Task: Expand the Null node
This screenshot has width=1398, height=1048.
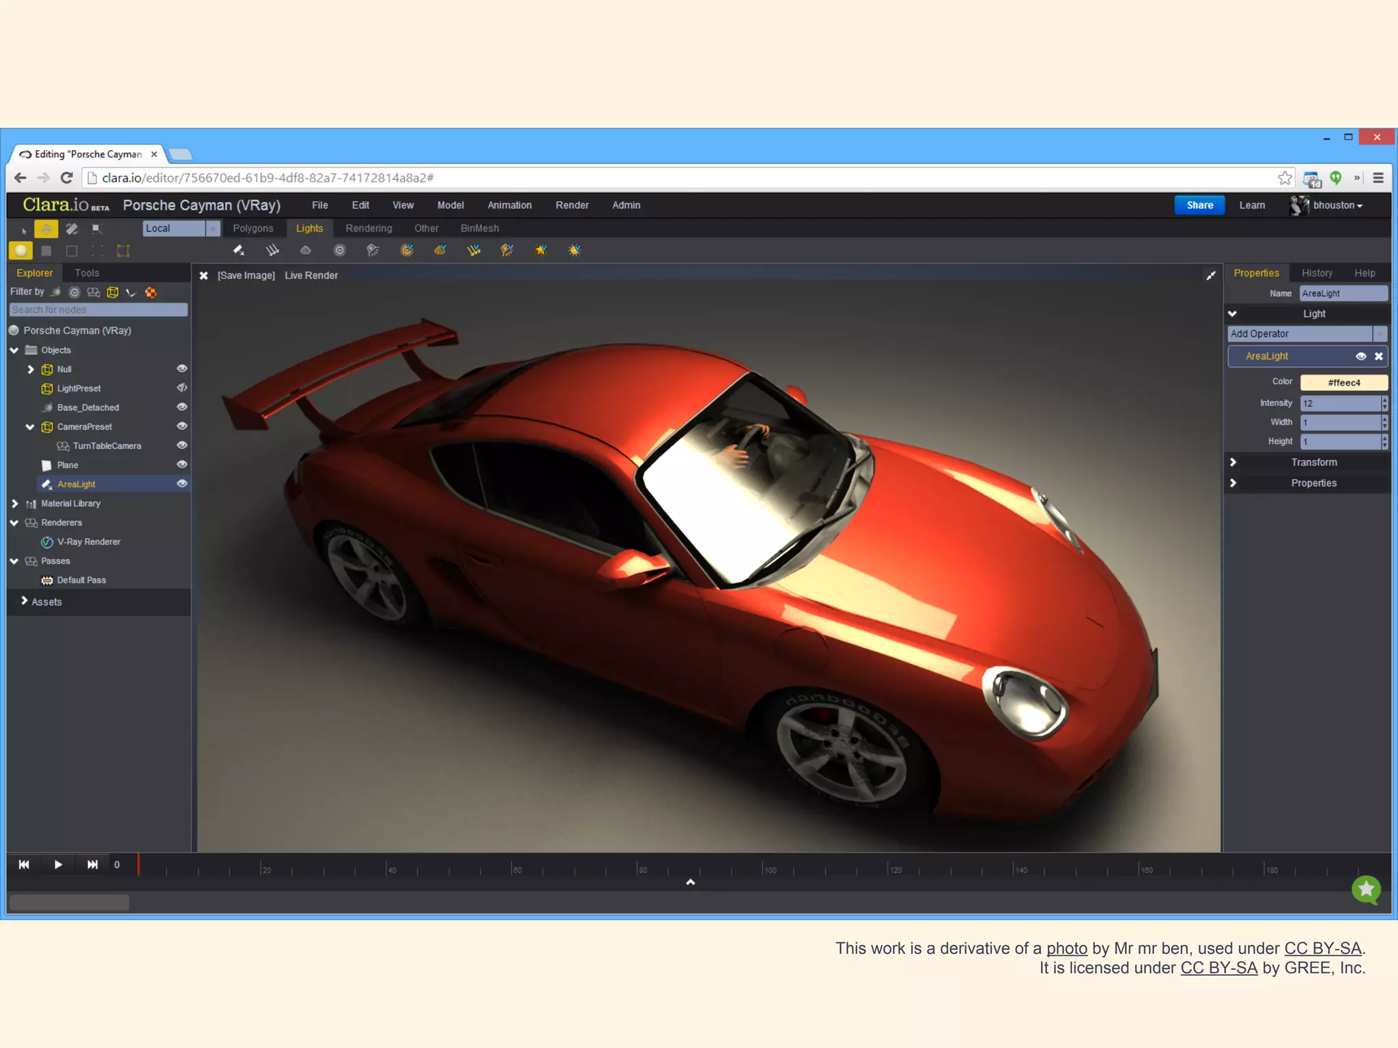Action: (x=31, y=369)
